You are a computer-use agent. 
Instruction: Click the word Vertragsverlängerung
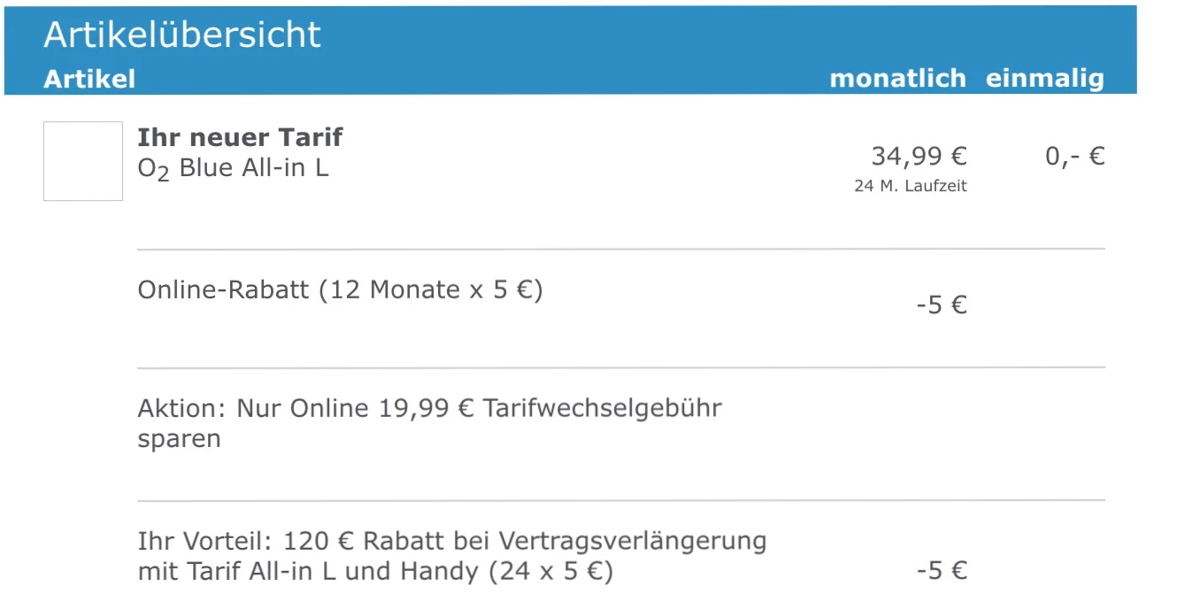coord(633,541)
